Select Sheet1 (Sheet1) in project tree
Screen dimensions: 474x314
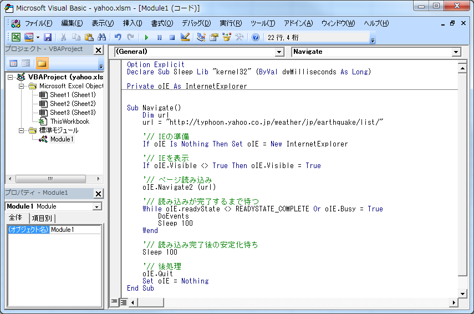point(73,95)
